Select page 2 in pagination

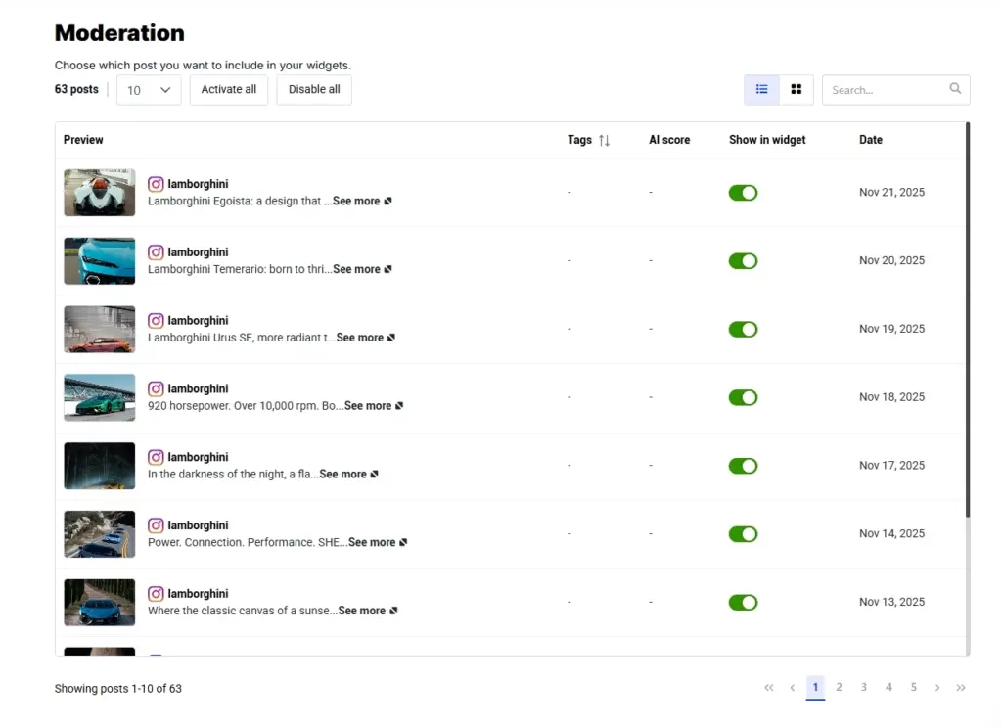[840, 687]
